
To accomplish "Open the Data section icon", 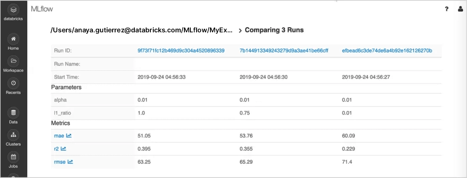I will (x=13, y=113).
